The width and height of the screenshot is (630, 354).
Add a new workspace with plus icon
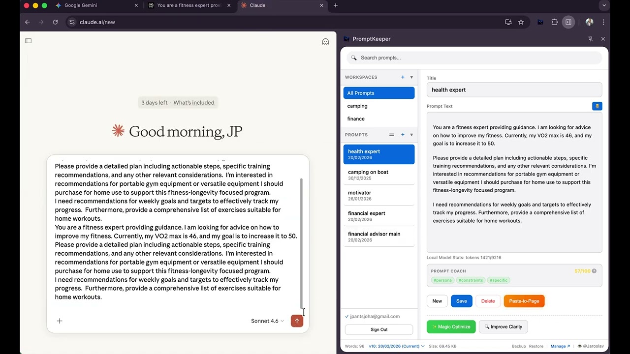pyautogui.click(x=403, y=77)
